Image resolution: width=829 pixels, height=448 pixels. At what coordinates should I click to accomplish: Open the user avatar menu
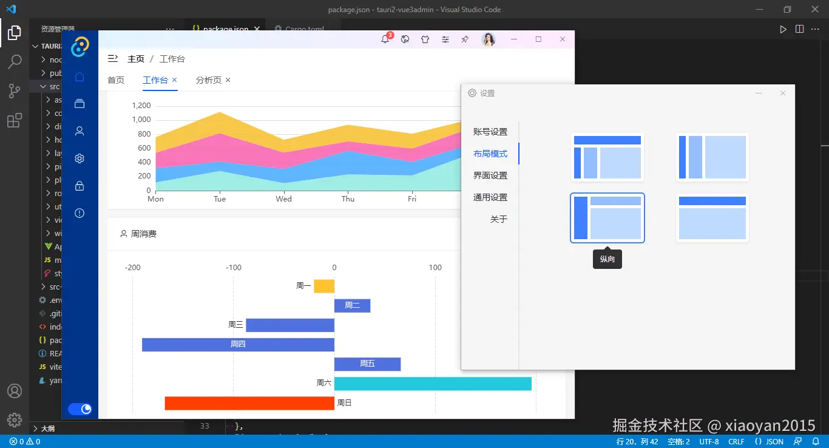click(489, 39)
